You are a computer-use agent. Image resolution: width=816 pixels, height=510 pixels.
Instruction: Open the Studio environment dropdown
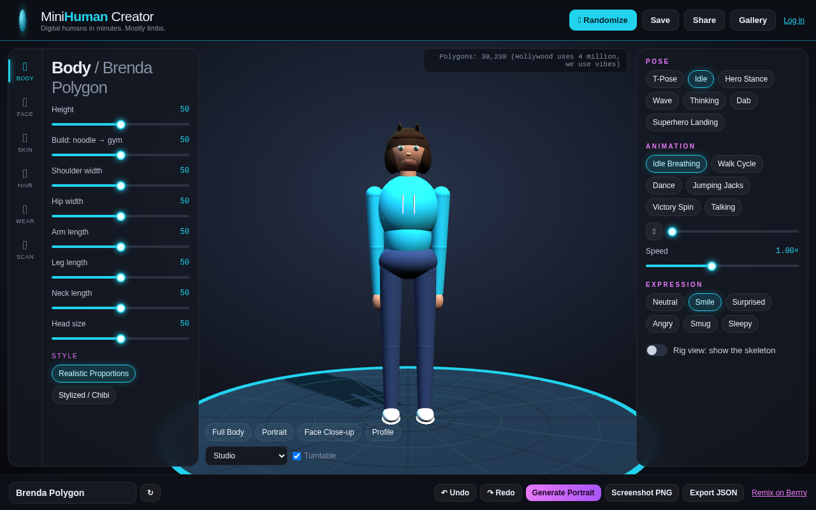(246, 456)
